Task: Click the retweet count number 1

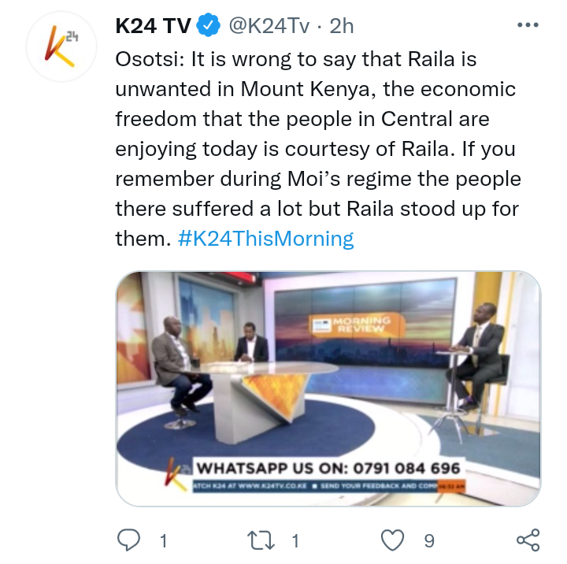Action: tap(295, 541)
